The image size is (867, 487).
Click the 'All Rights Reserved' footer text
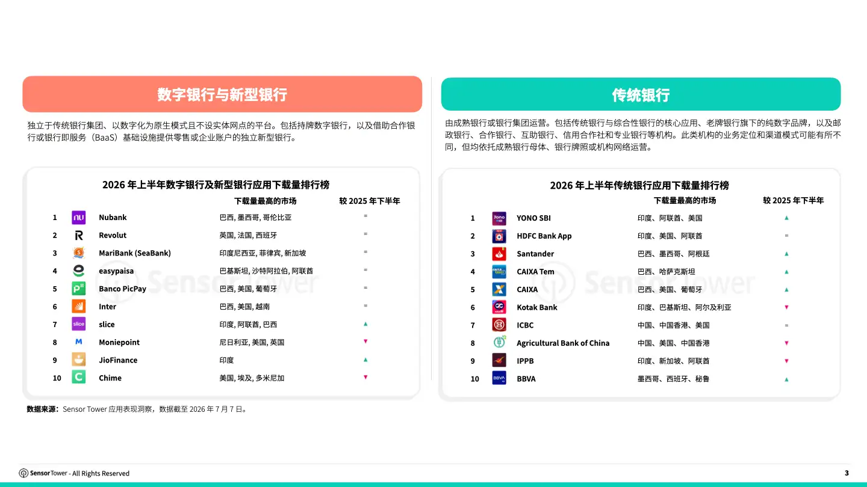(x=101, y=474)
